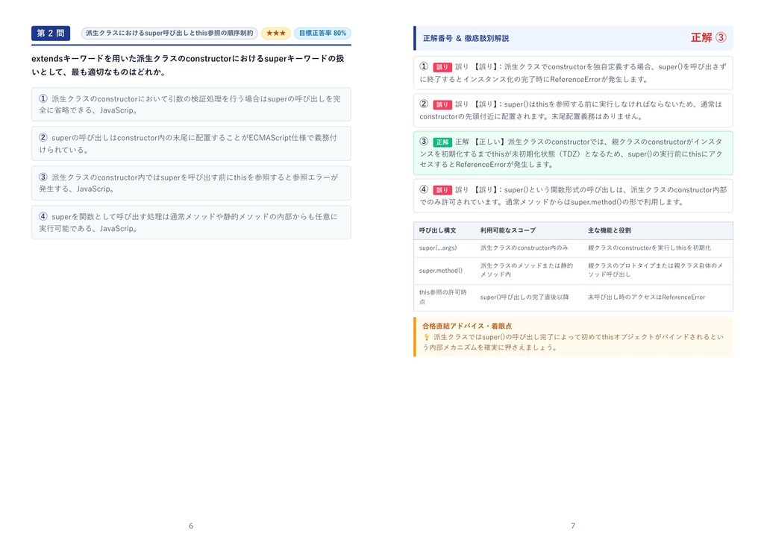Click the red 正解 ③ answer label

(709, 37)
